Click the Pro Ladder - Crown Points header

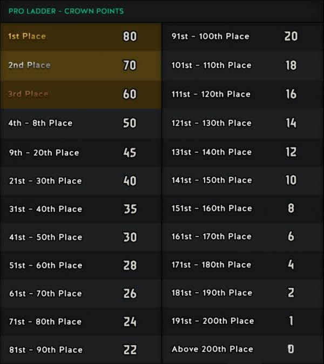pos(66,11)
